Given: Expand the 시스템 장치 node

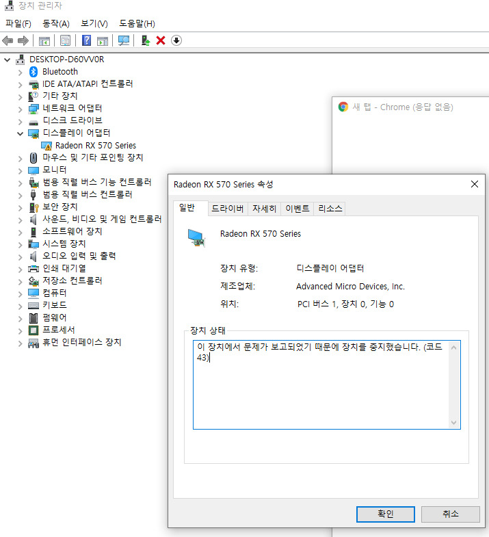Looking at the screenshot, I should (21, 245).
